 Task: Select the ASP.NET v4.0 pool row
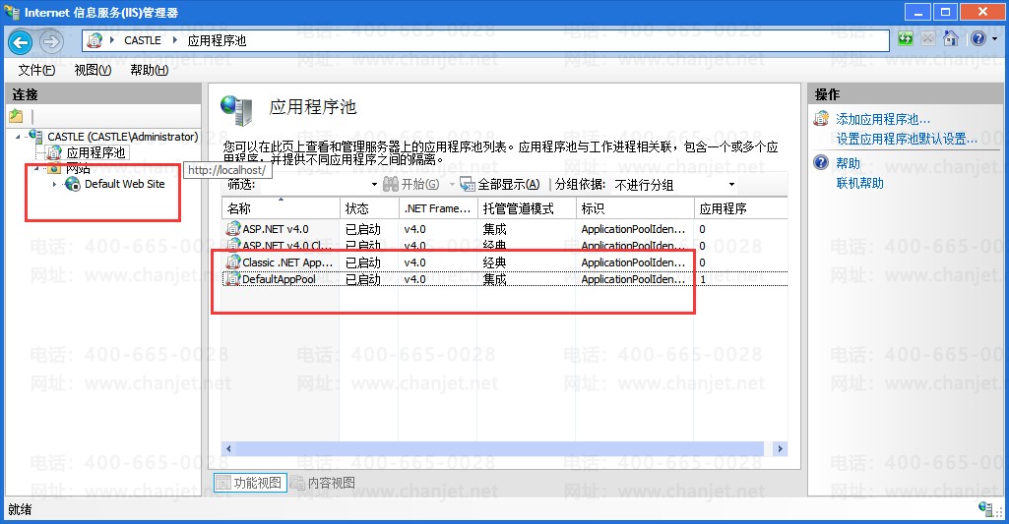(x=504, y=229)
